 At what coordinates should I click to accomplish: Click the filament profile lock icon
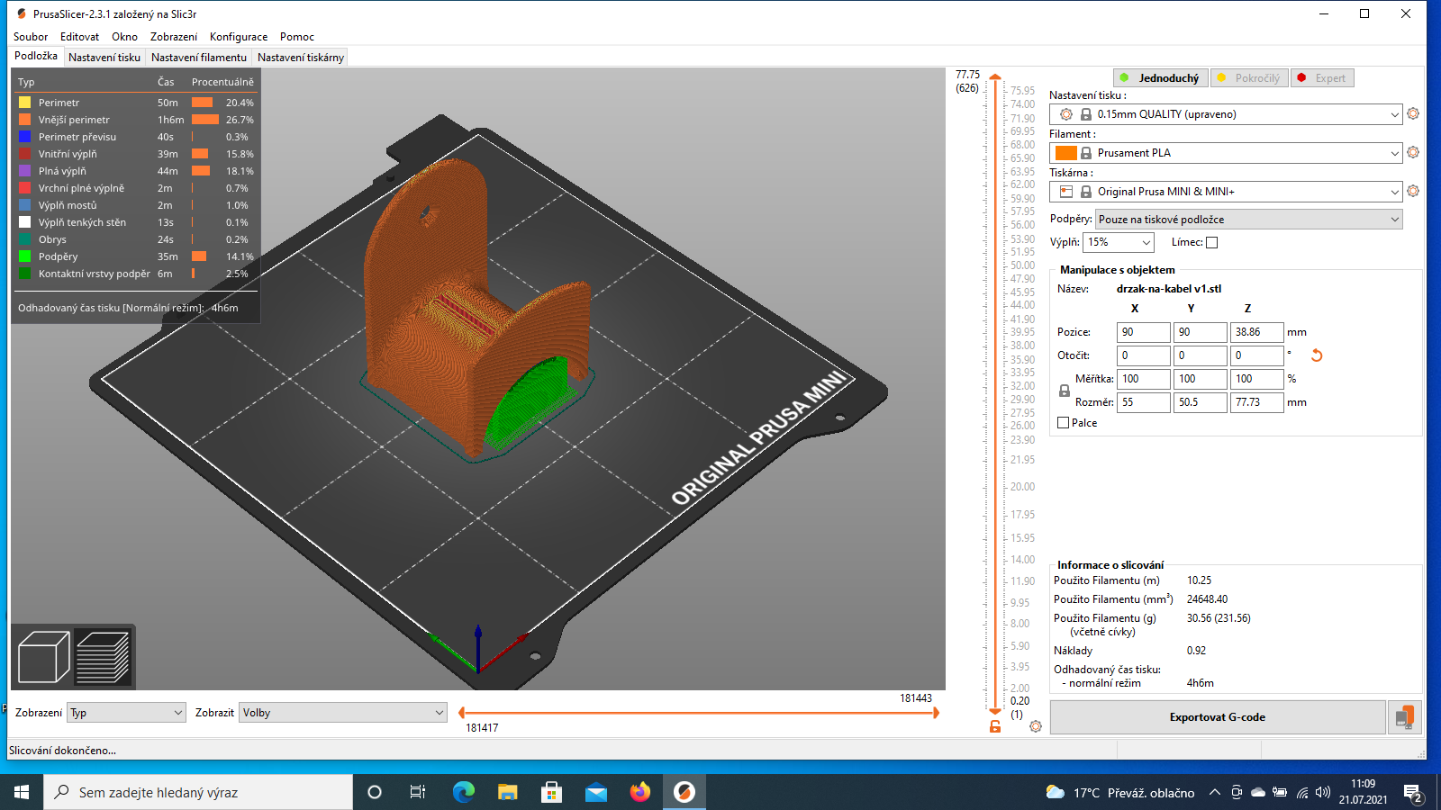(1086, 153)
